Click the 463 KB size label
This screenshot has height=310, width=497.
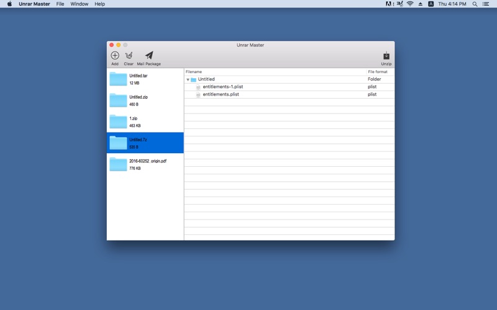[135, 126]
